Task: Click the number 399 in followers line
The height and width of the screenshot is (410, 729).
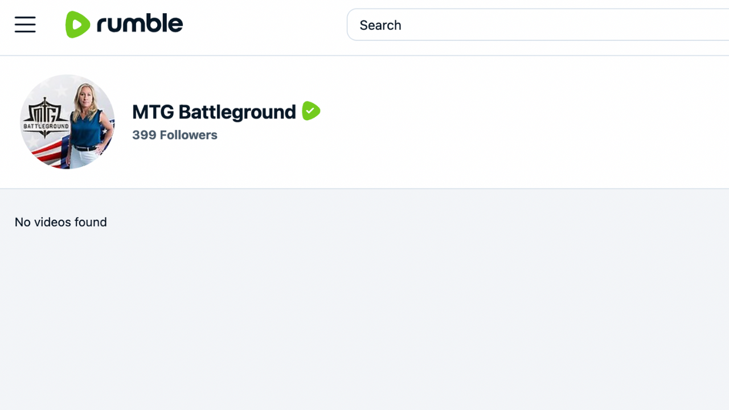Action: click(144, 135)
